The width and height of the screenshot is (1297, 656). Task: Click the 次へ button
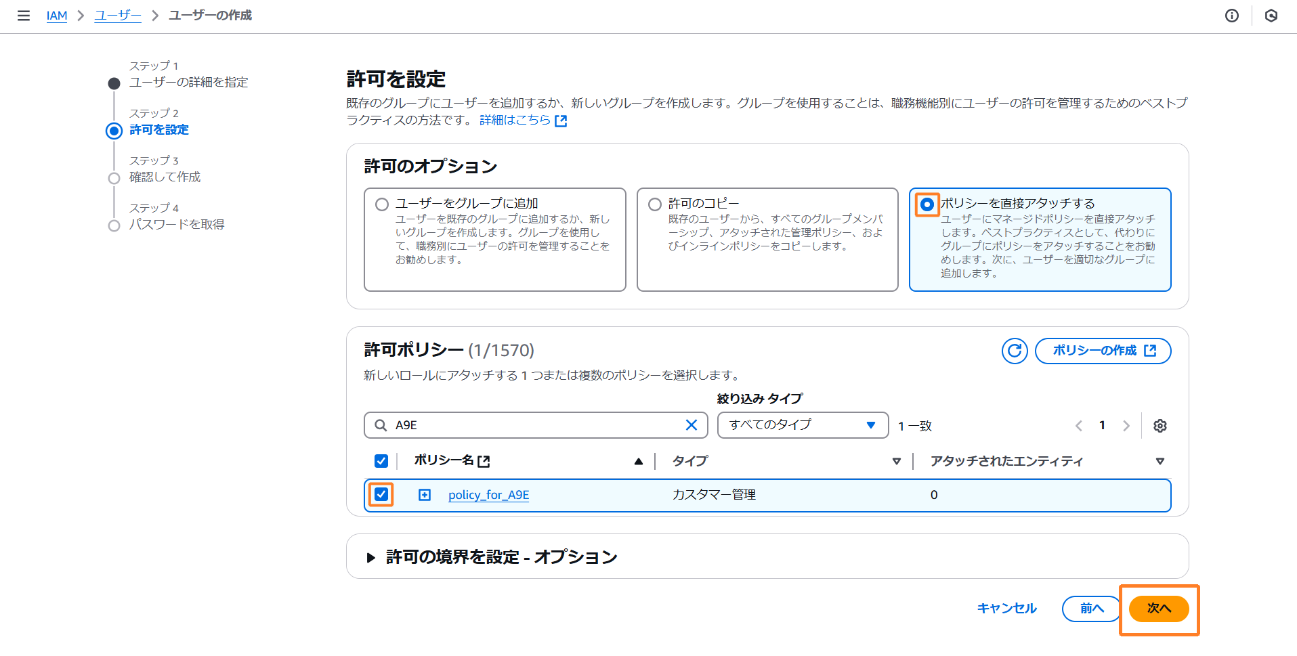[1158, 609]
